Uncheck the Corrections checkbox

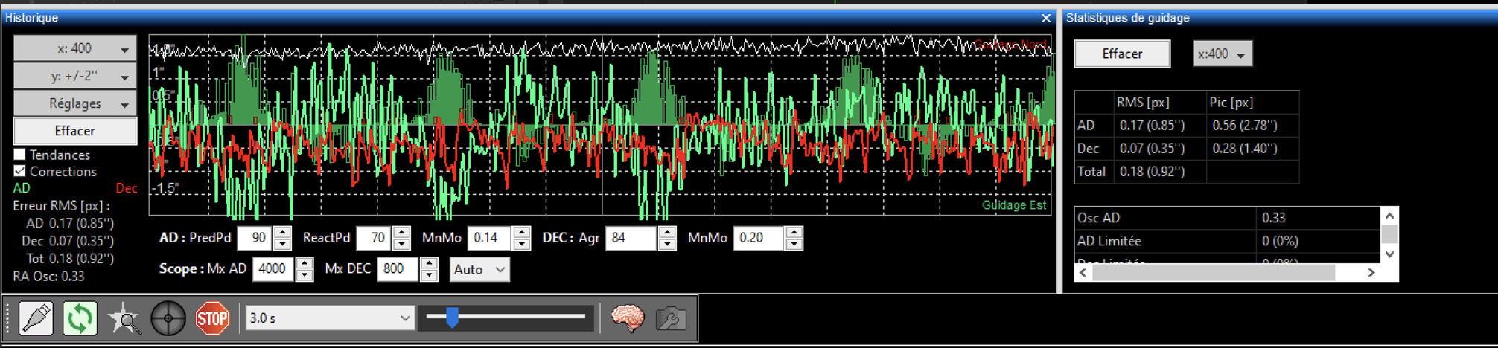(20, 171)
